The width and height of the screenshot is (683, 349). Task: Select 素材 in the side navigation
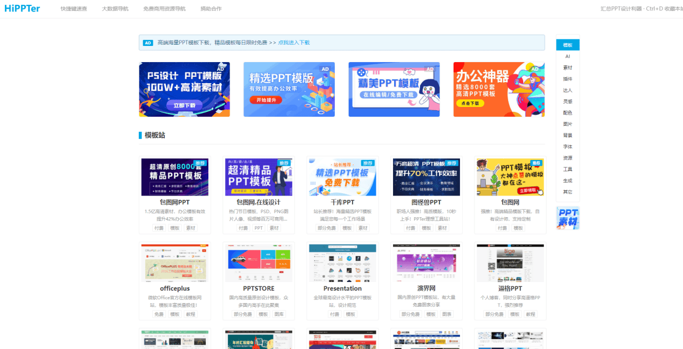pos(567,68)
